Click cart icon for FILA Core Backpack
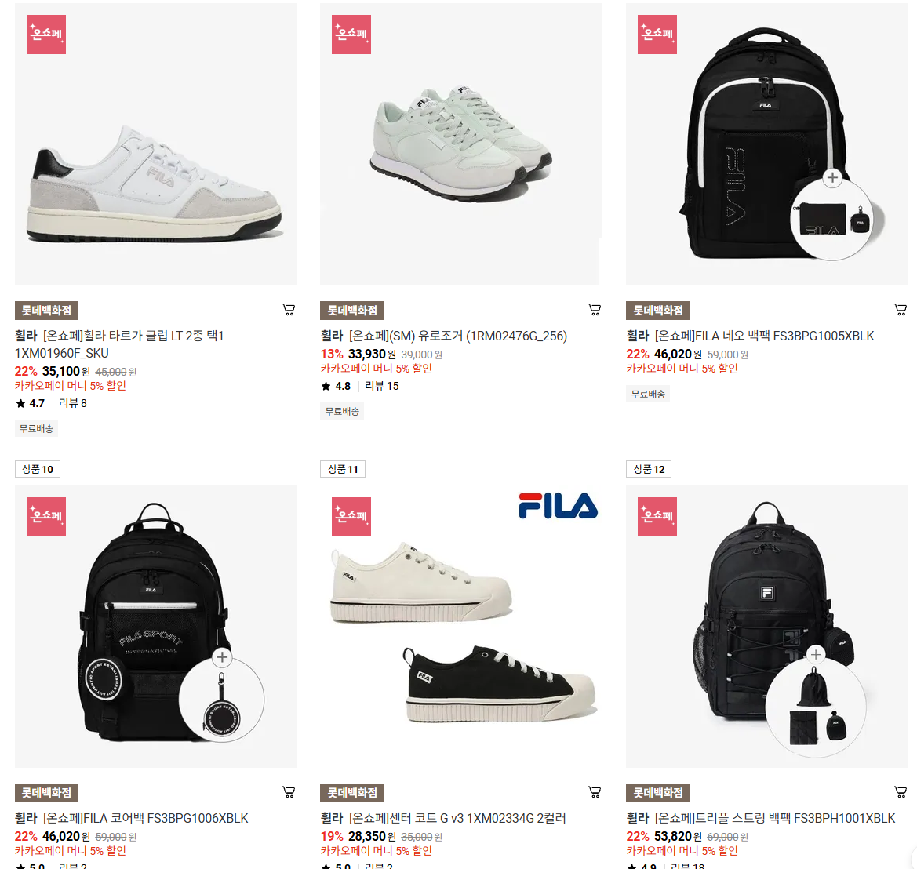Viewport: 917px width, 869px height. 289,792
